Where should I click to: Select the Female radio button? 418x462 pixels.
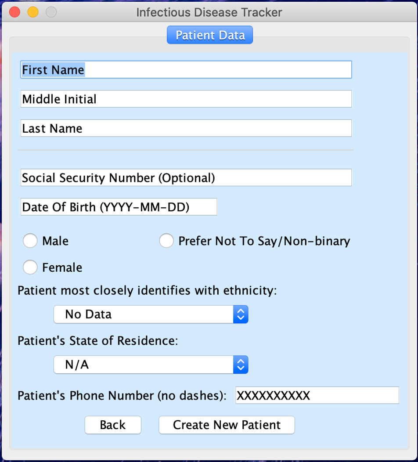30,267
